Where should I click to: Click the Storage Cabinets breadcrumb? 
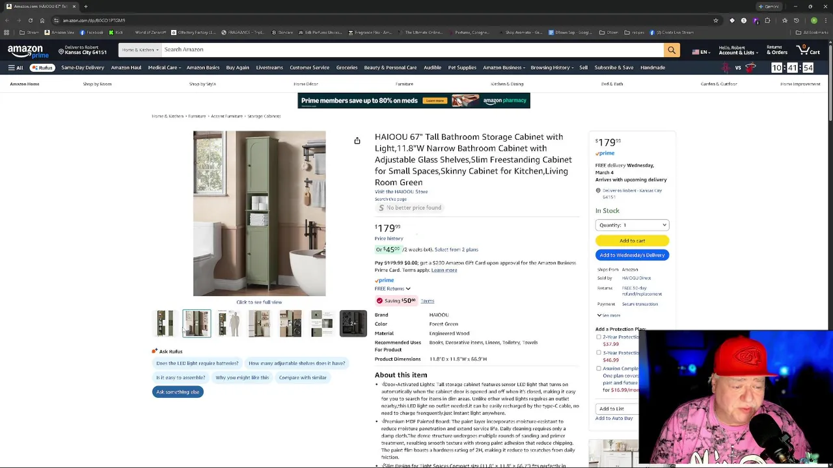pyautogui.click(x=264, y=116)
